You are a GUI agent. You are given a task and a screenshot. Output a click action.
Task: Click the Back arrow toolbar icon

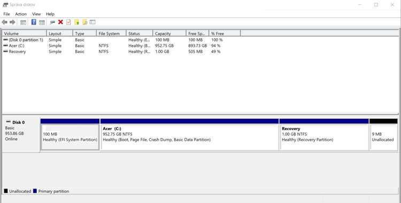(5, 22)
